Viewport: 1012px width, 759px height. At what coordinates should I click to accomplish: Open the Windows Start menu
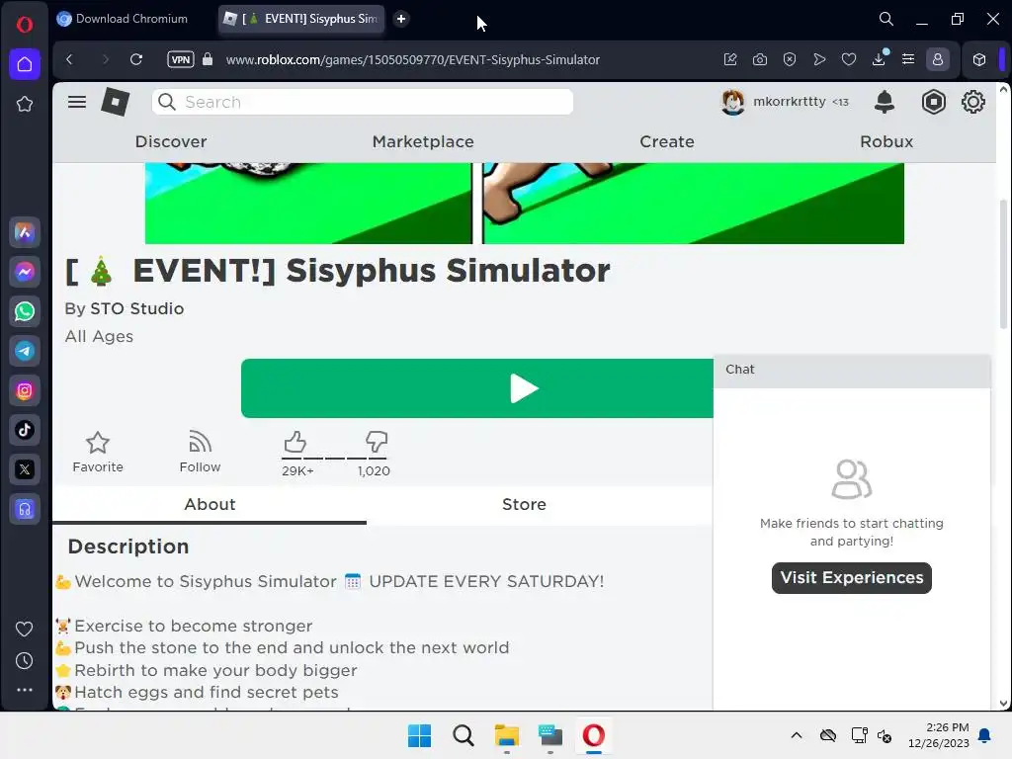click(x=419, y=735)
